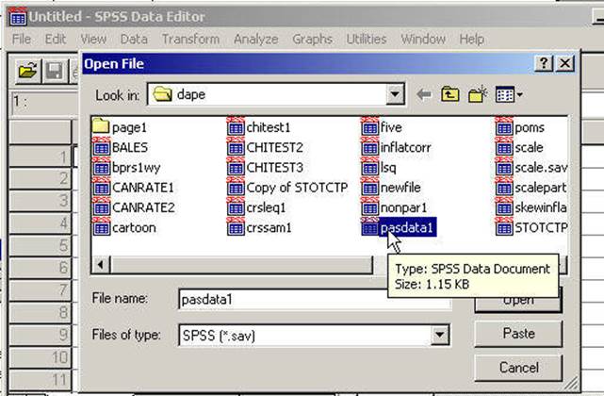Open the Edit menu

pos(56,39)
